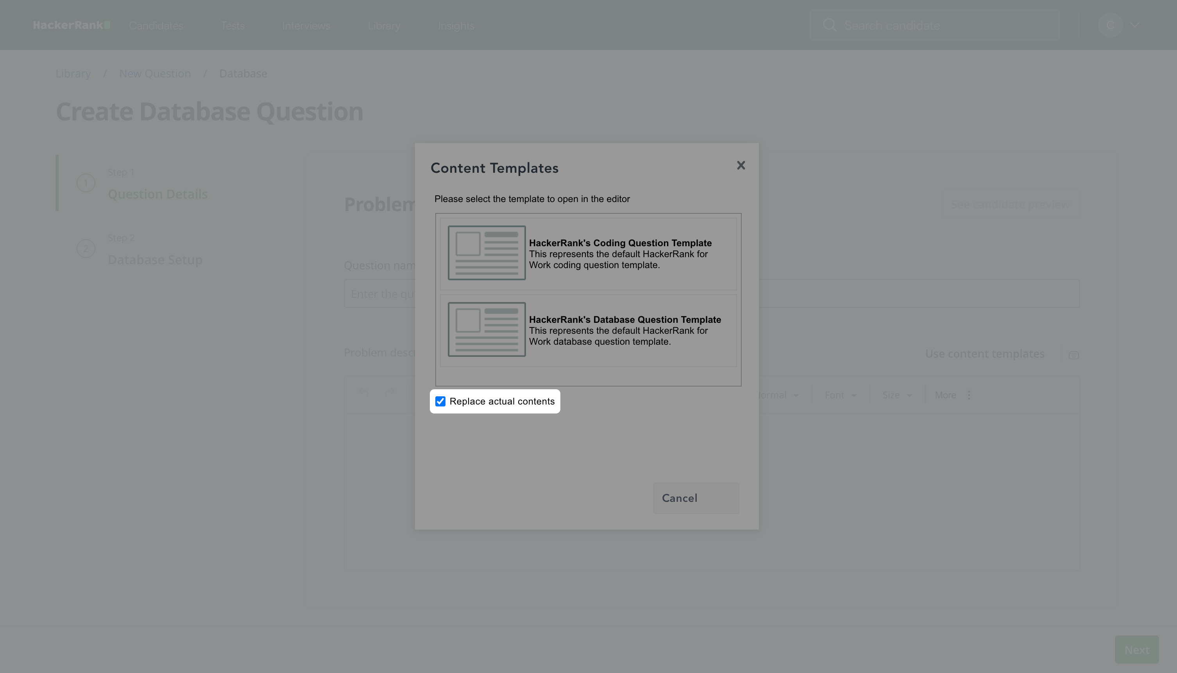This screenshot has height=673, width=1177.
Task: Click the Database Question Template thumbnail icon
Action: (x=486, y=329)
